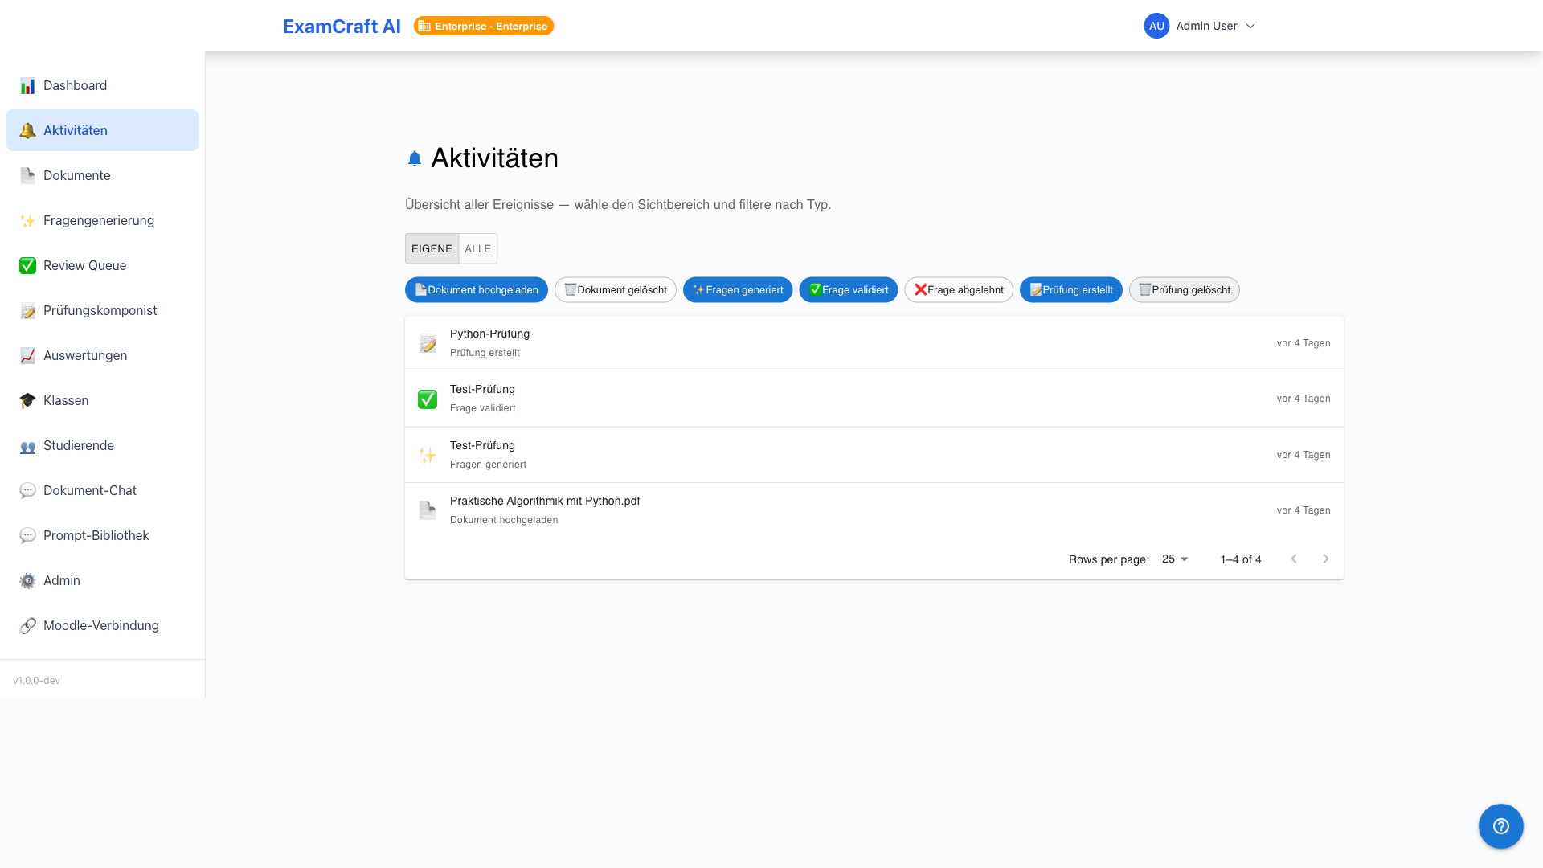Viewport: 1543px width, 868px height.
Task: Open Dokumente from the sidebar
Action: point(102,175)
